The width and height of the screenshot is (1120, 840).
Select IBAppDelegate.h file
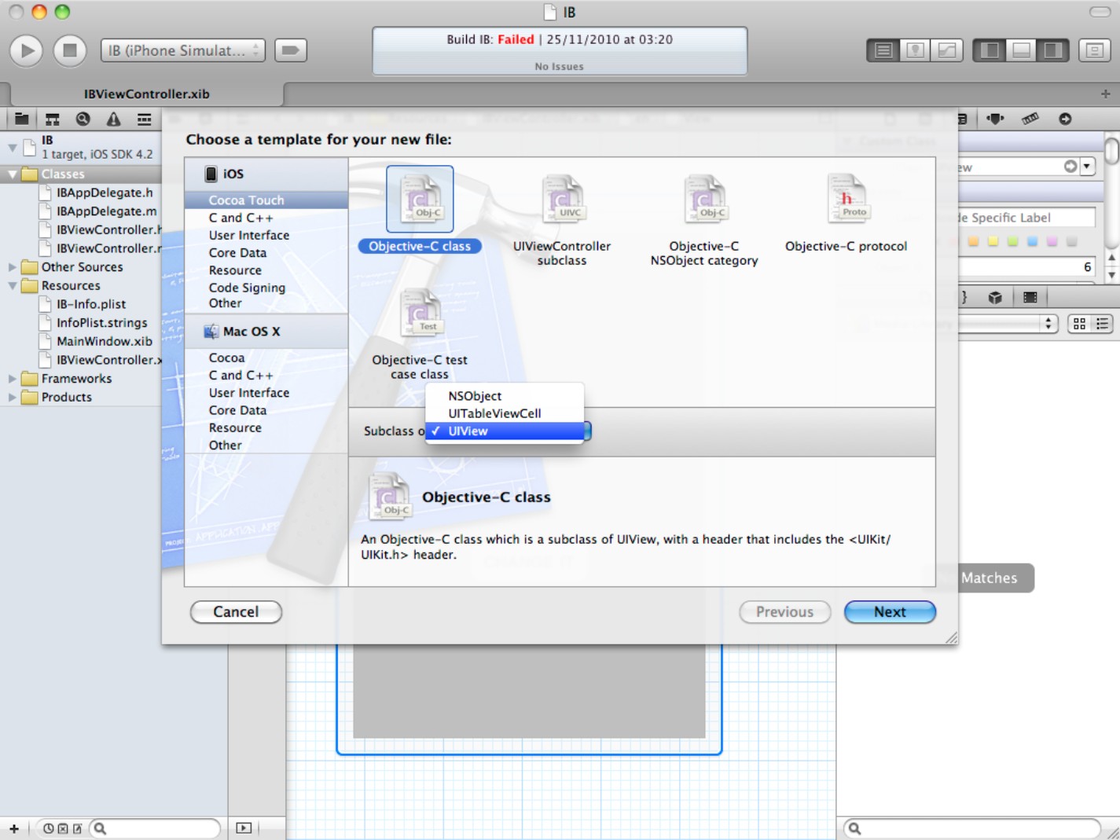tap(105, 193)
